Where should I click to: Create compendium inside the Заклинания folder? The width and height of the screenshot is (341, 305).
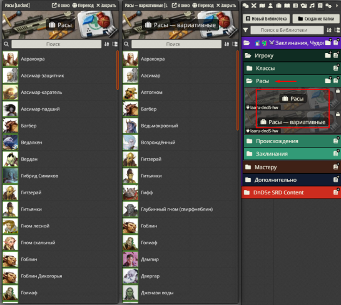point(336,153)
